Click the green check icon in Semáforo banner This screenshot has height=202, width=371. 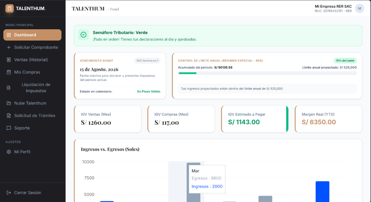84,35
